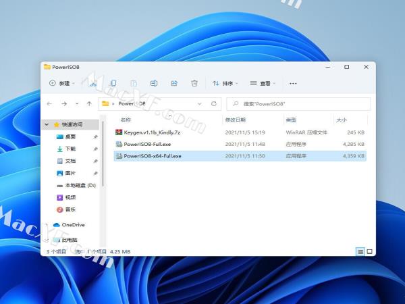405x304 pixels.
Task: Open Desktop (桌面) in sidebar
Action: click(x=70, y=136)
